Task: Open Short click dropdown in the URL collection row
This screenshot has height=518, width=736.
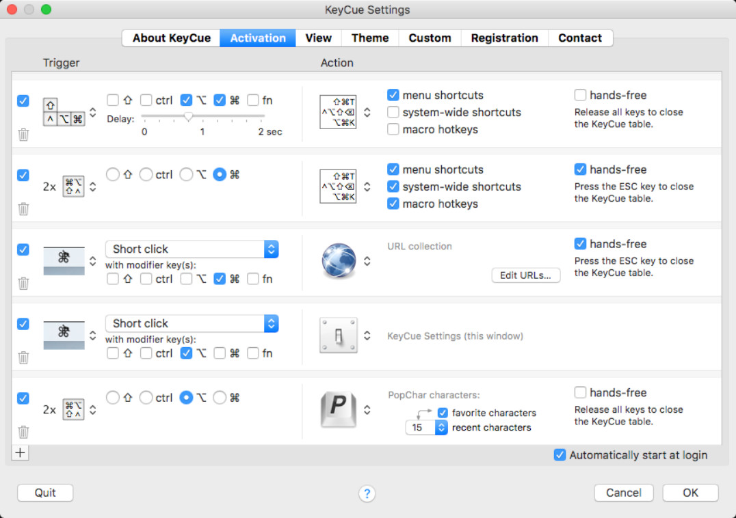Action: [x=192, y=249]
